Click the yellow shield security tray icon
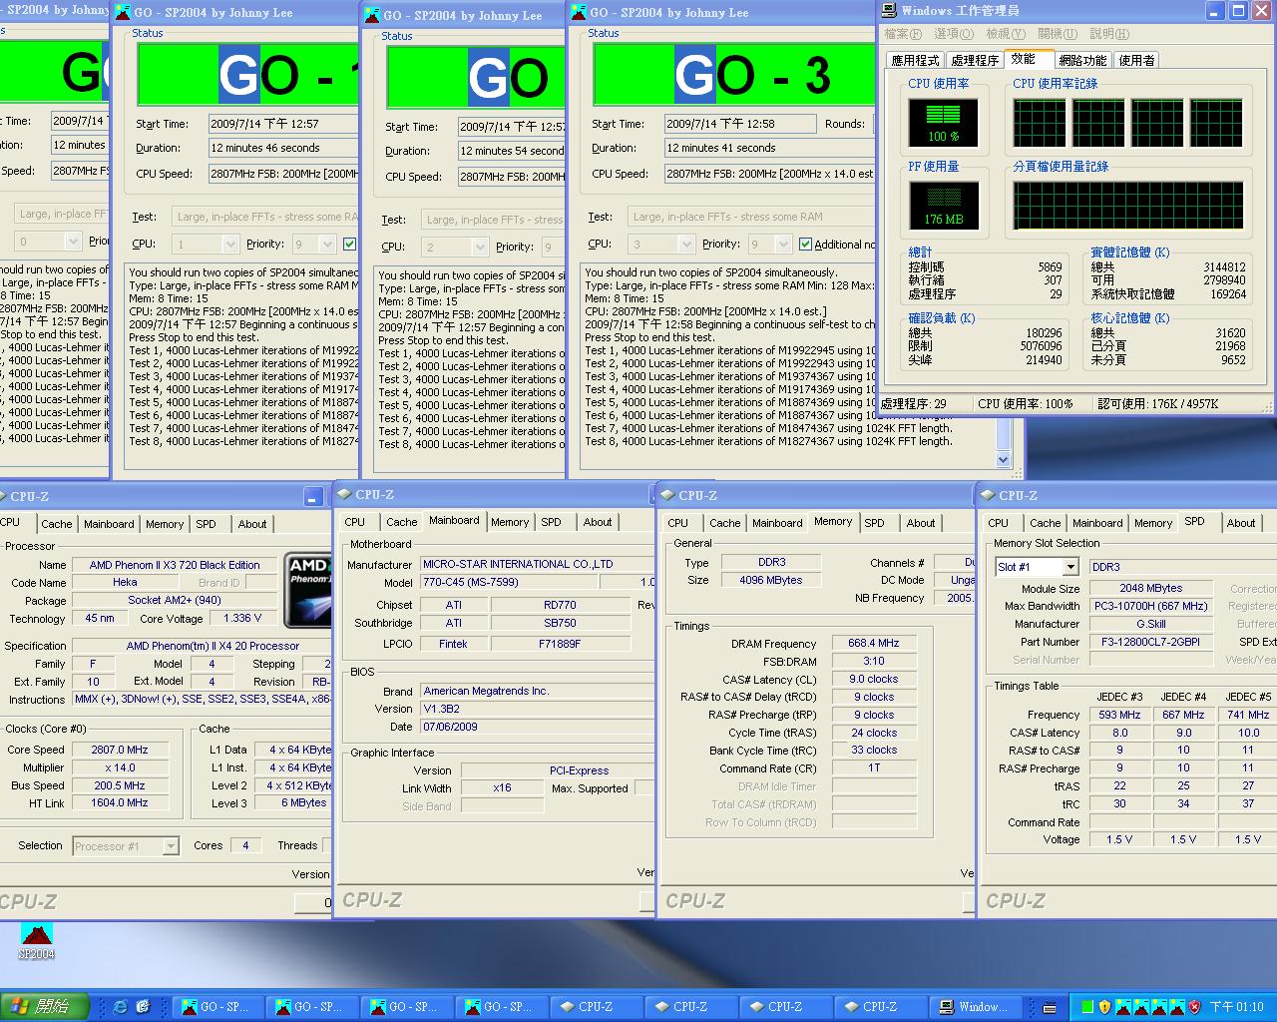The height and width of the screenshot is (1022, 1277). click(x=1104, y=1007)
